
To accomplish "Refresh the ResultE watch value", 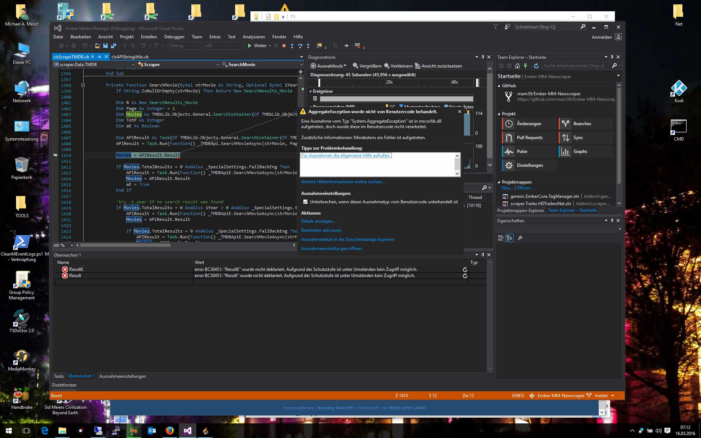I will coord(465,269).
